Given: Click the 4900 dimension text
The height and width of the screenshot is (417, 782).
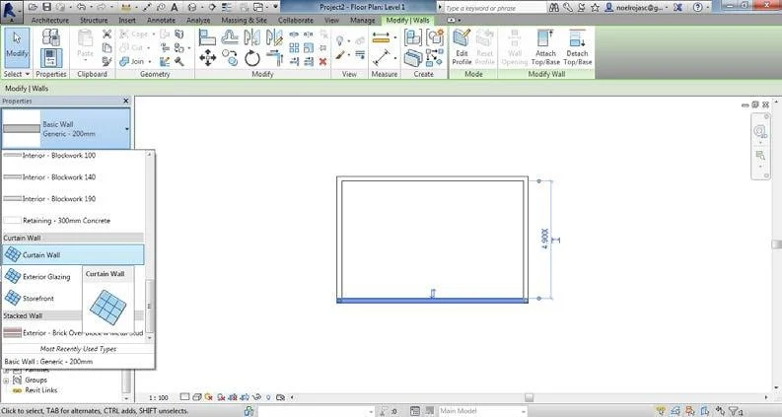Looking at the screenshot, I should 544,239.
